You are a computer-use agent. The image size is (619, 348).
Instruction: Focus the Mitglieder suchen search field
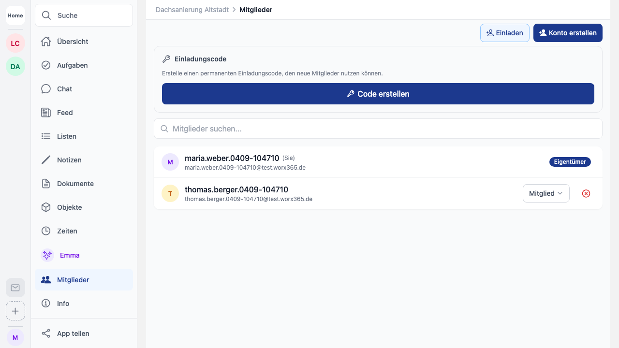click(x=378, y=129)
